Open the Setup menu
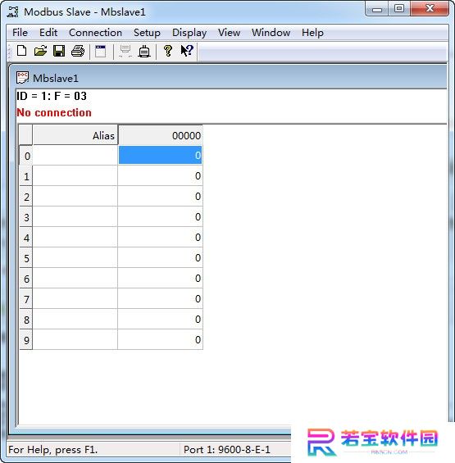455x463 pixels. tap(147, 33)
